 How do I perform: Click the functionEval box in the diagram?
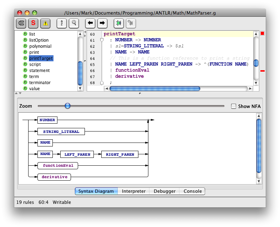tap(58, 166)
